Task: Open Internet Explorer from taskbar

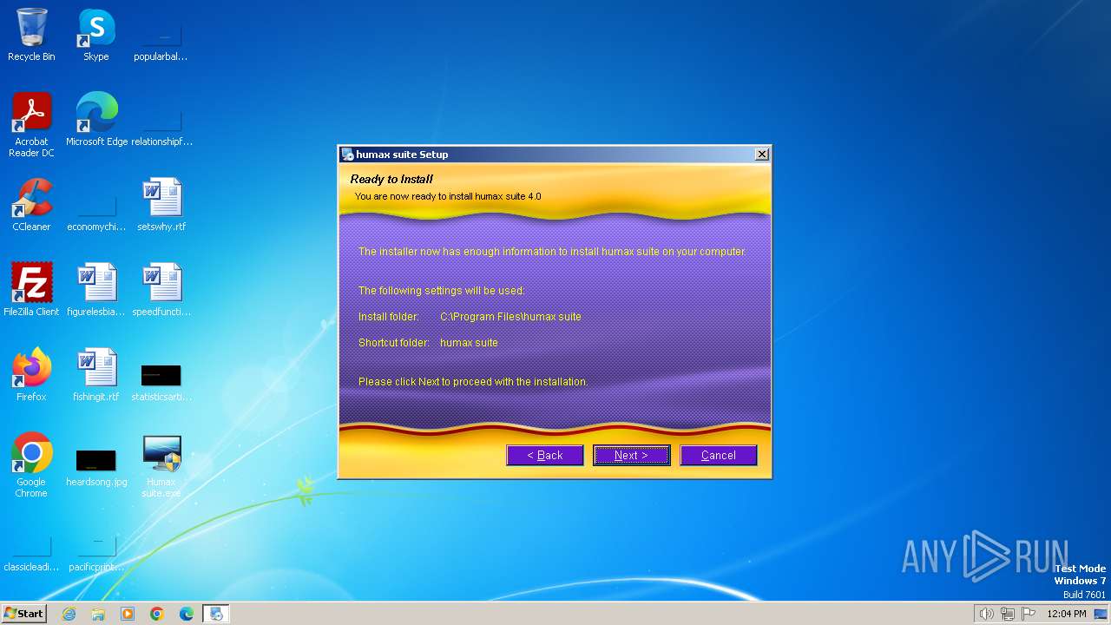Action: tap(69, 614)
